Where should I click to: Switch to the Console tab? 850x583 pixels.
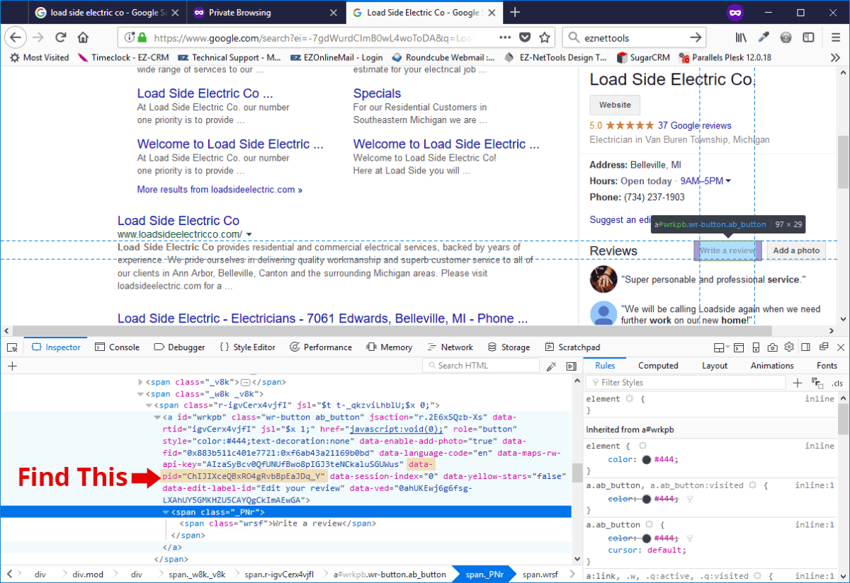[x=117, y=347]
